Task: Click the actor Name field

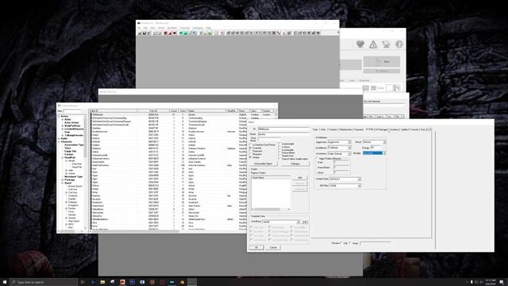Action: click(283, 134)
